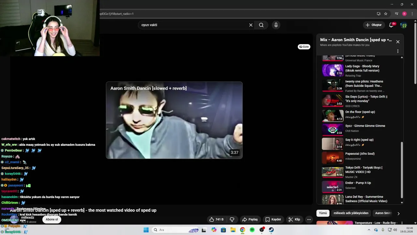Select the miliexdz adlı yükleyiciden chip
The width and height of the screenshot is (417, 235).
tap(351, 213)
